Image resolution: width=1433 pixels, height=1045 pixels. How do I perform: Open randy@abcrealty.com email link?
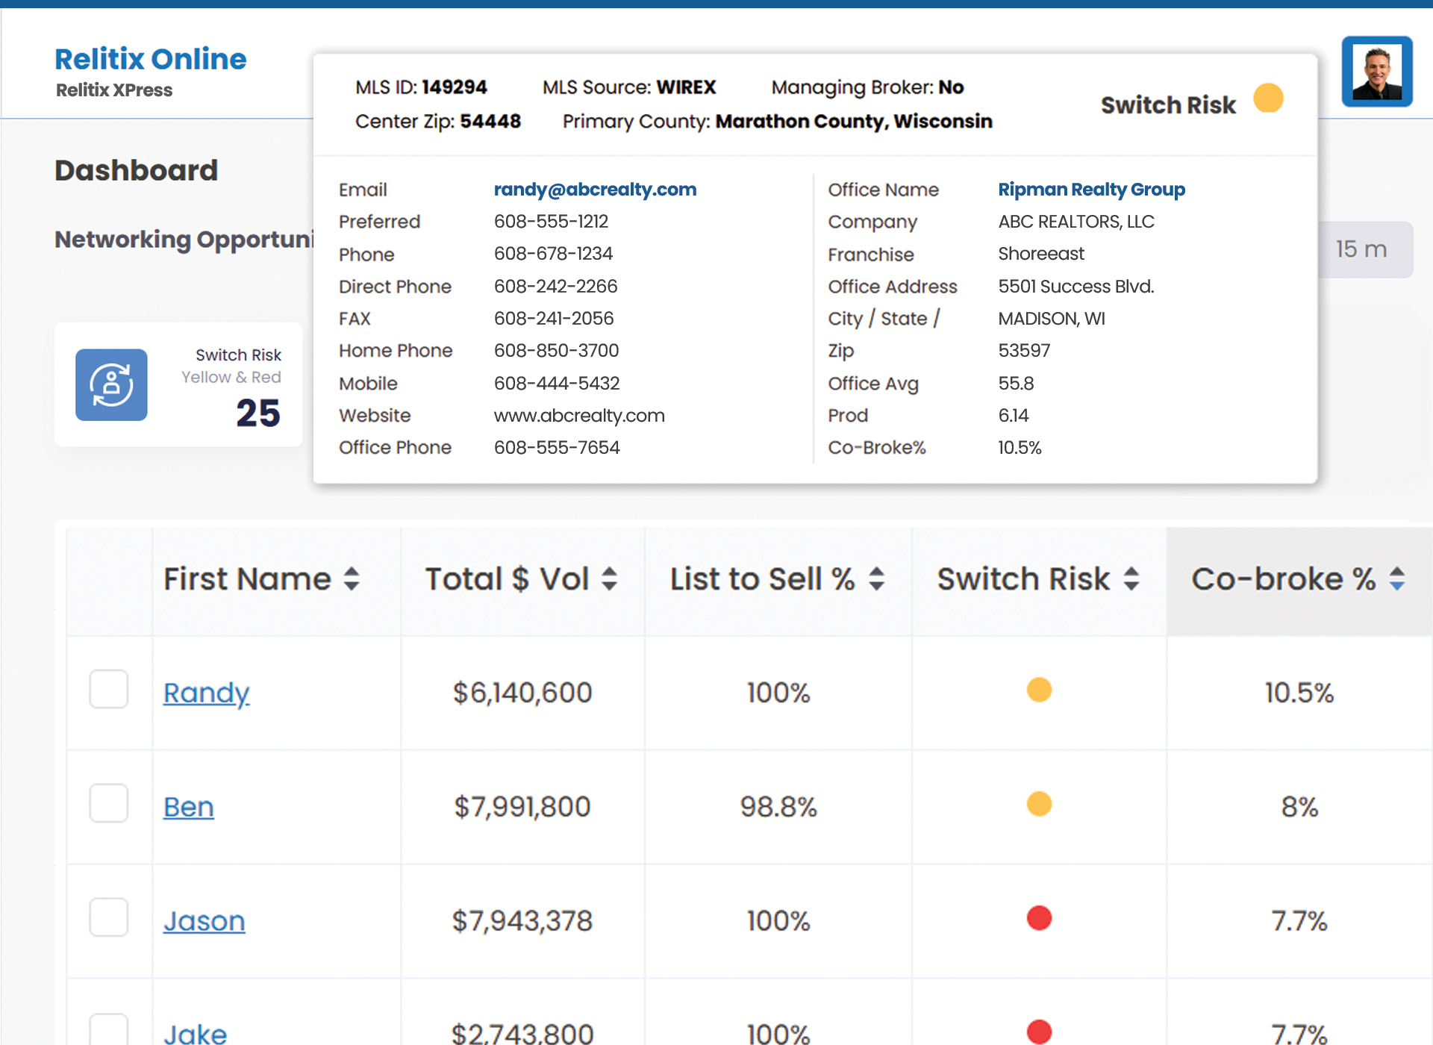(x=595, y=190)
